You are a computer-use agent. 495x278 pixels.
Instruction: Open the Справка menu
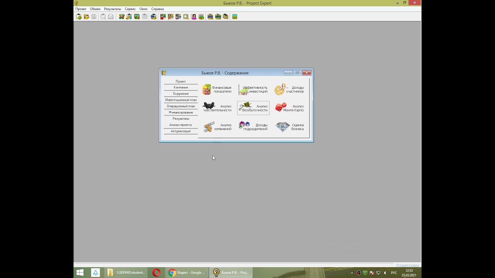click(157, 9)
